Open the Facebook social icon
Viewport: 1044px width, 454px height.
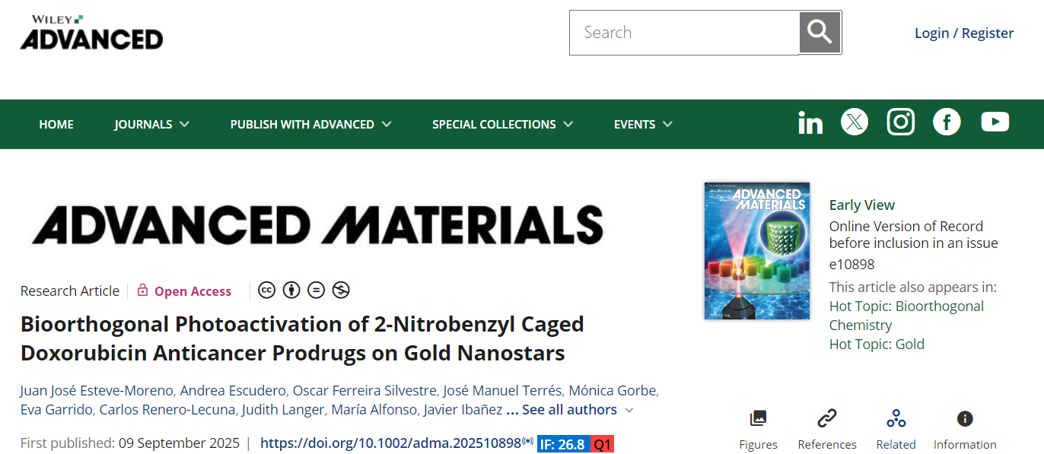(x=947, y=122)
